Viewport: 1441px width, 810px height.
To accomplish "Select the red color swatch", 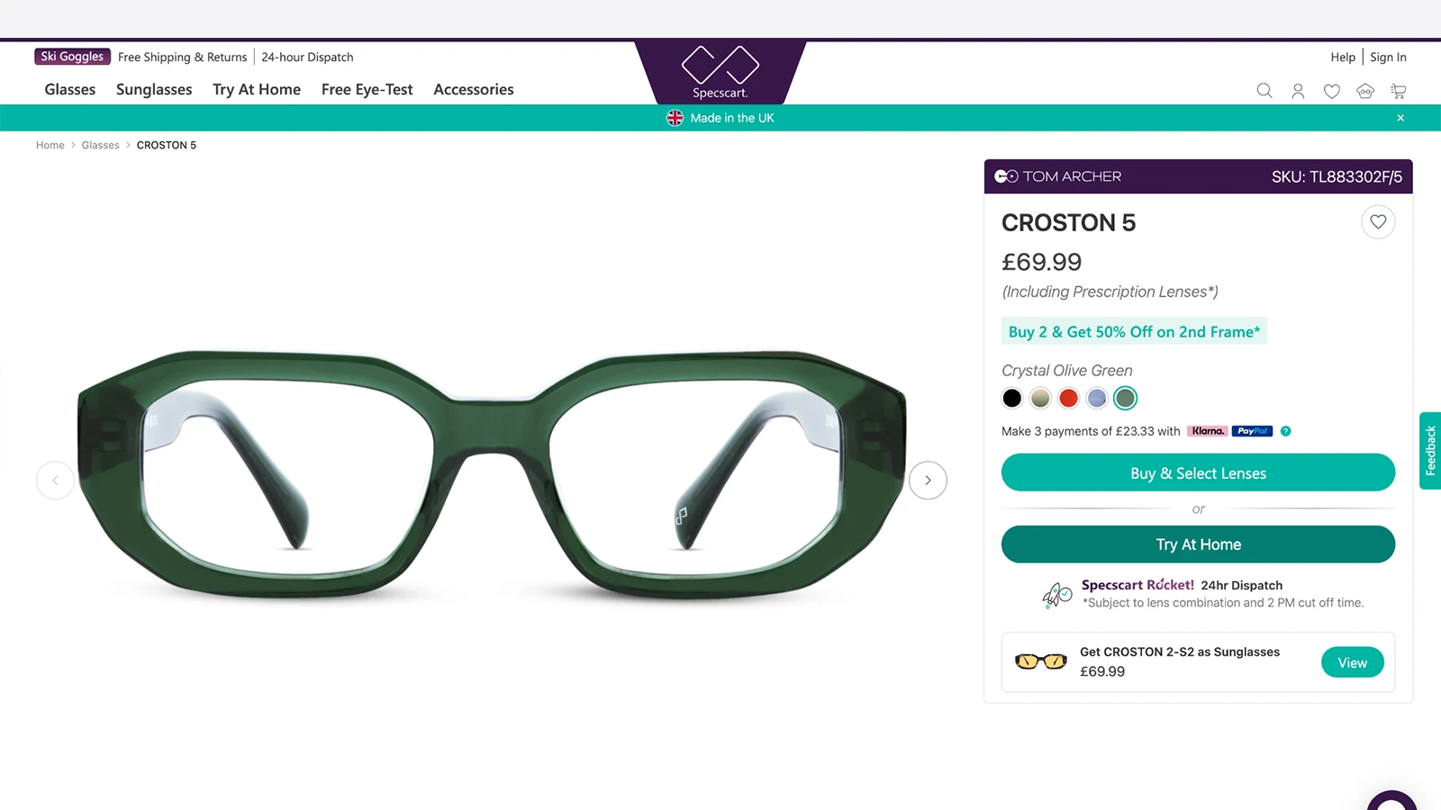I will [1068, 398].
